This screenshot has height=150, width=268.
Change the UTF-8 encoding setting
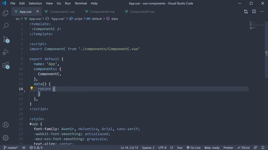(162, 147)
